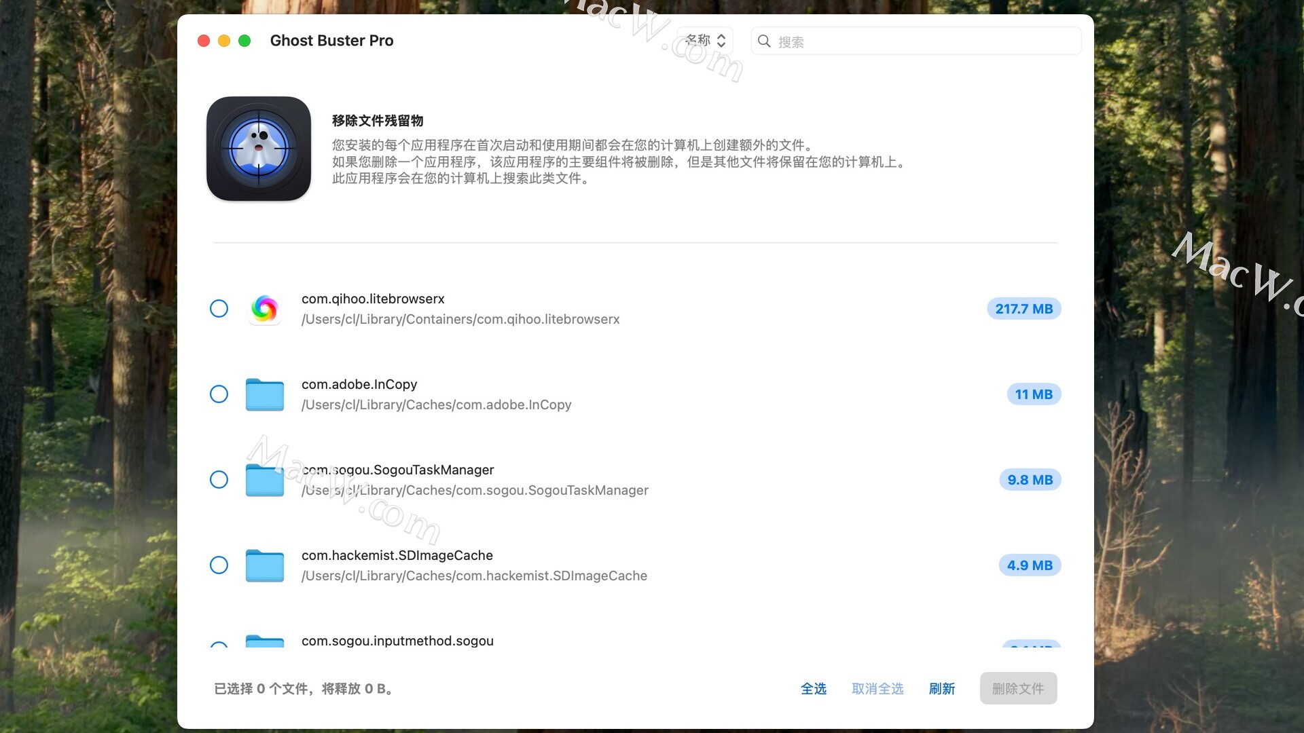The image size is (1304, 733).
Task: Click the 11 MB size badge
Action: tap(1034, 394)
